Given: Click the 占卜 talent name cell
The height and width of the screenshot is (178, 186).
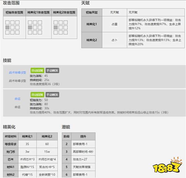Looking at the screenshot, I should pyautogui.click(x=114, y=40).
